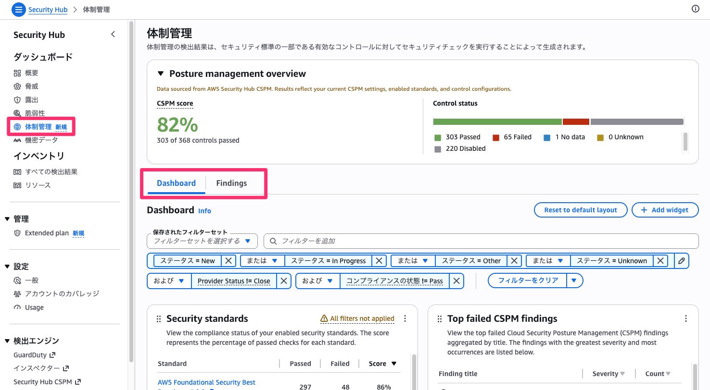Viewport: 710px width, 390px height.
Task: Open および operator before コンプライアンスの状態
Action: point(317,281)
